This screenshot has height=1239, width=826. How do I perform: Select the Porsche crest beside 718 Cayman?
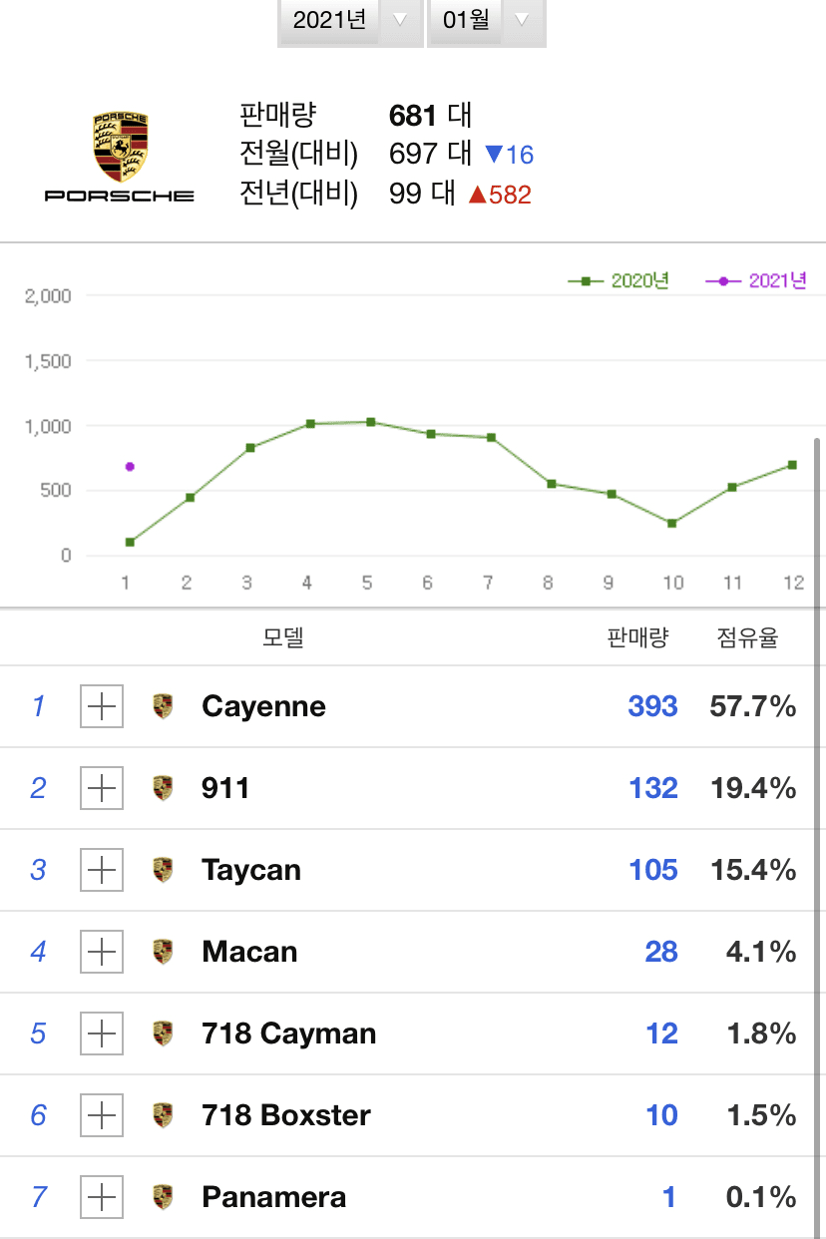click(x=163, y=1032)
